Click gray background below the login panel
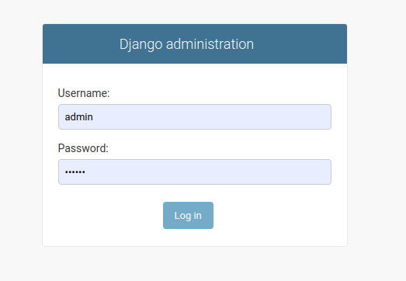Screen dimensions: 406x281 [x=195, y=264]
